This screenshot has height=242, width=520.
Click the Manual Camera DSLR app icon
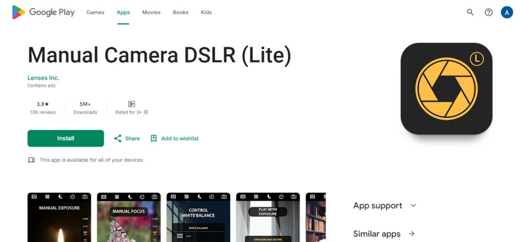tap(446, 88)
